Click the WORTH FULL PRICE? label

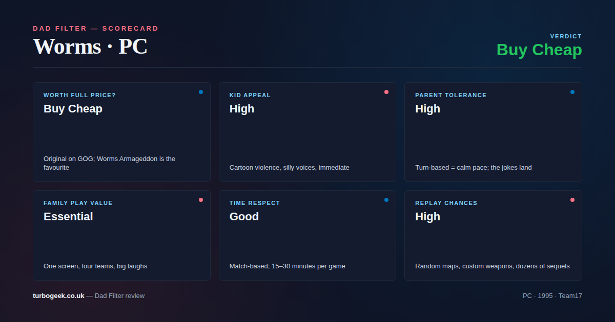click(79, 95)
